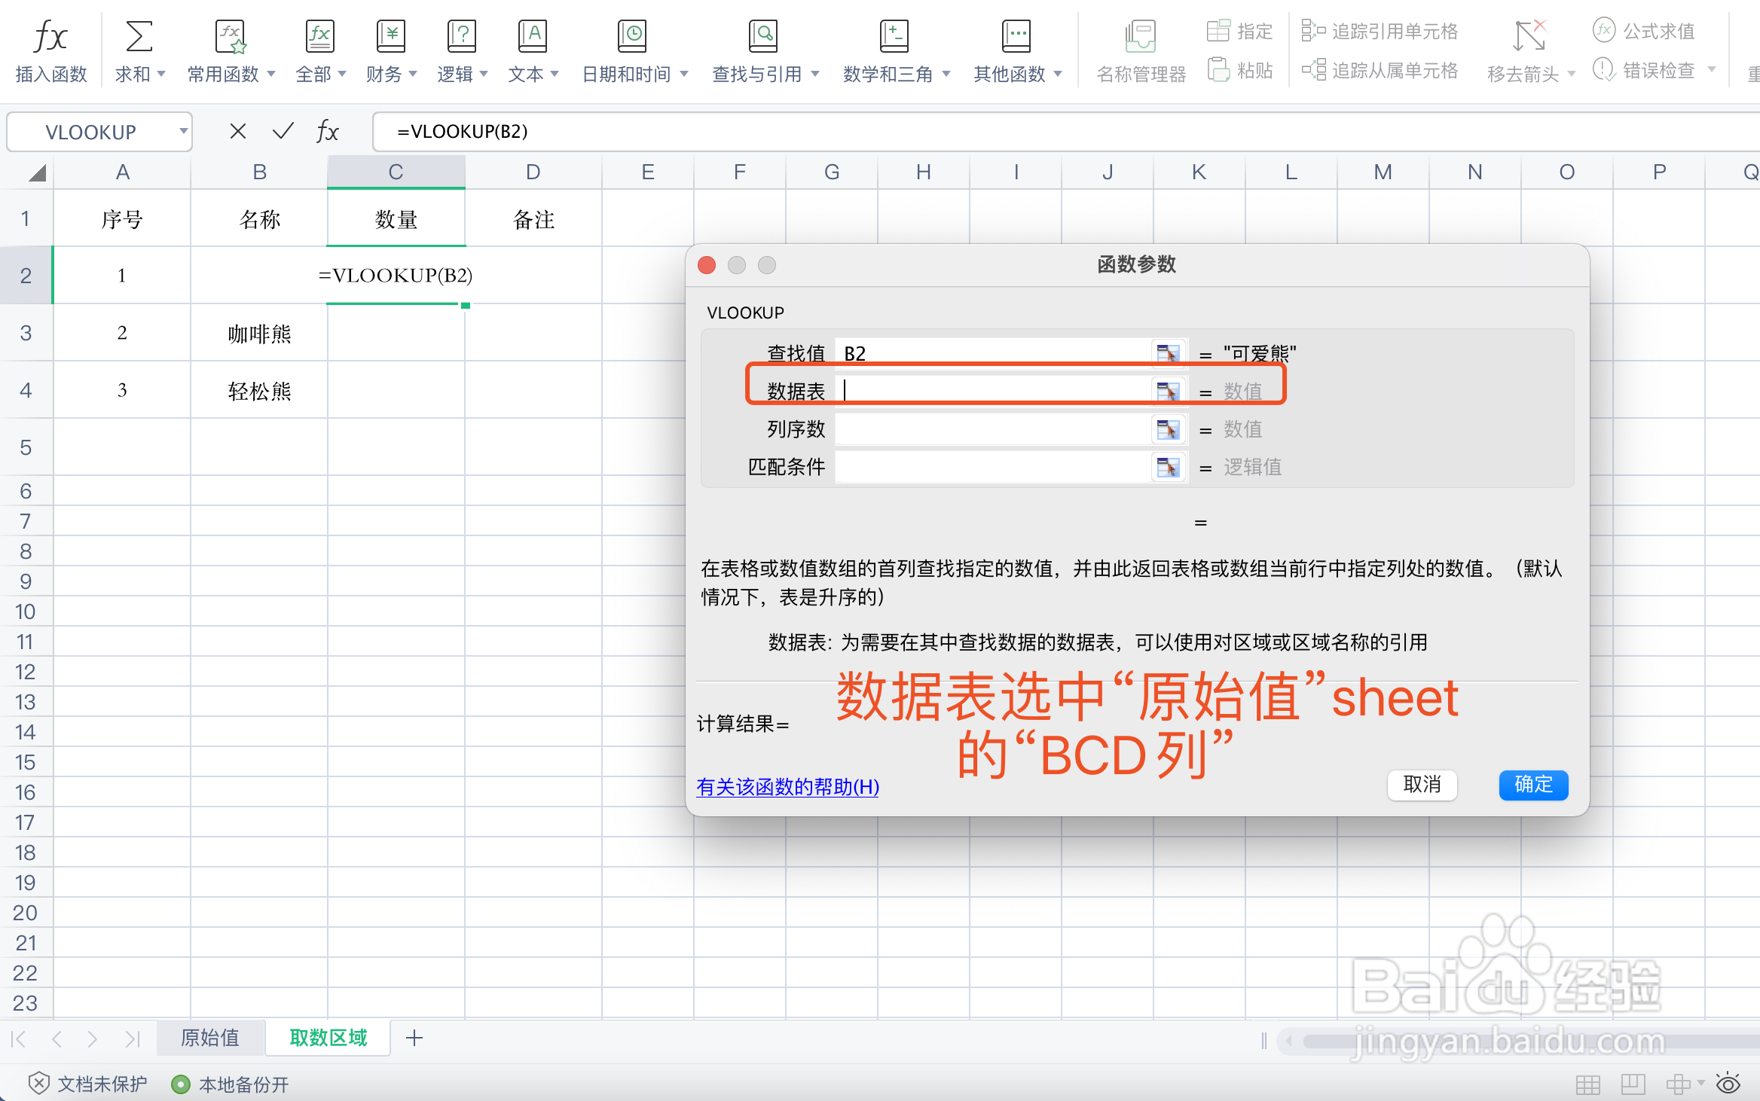Click the 查找值 input field containing B2
1760x1101 pixels.
(x=993, y=353)
